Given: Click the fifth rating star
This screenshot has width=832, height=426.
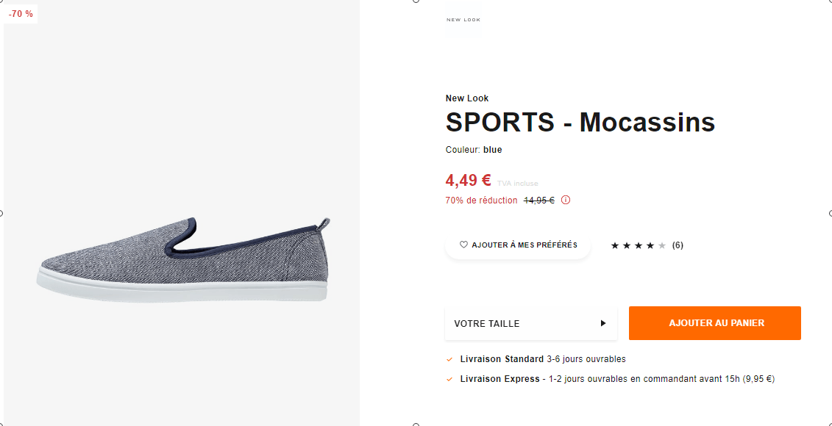Looking at the screenshot, I should pos(660,245).
